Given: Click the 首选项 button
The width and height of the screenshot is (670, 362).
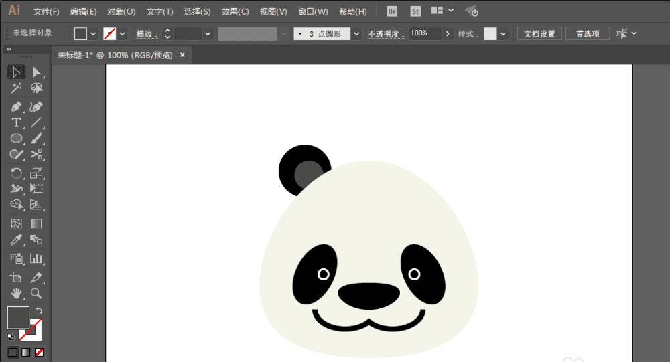Looking at the screenshot, I should (587, 33).
